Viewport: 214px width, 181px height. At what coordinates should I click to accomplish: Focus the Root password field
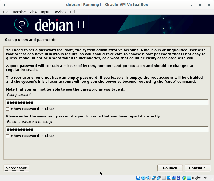pos(107,103)
